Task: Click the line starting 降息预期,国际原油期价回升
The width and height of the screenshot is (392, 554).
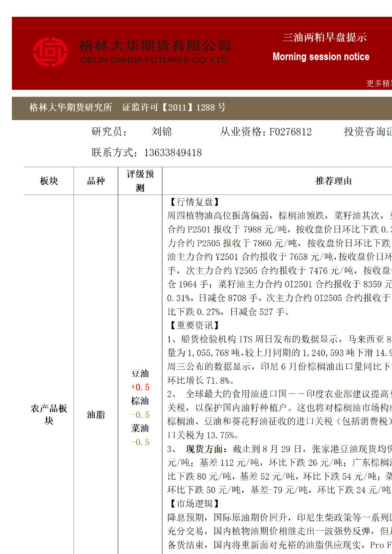Action: point(279,518)
